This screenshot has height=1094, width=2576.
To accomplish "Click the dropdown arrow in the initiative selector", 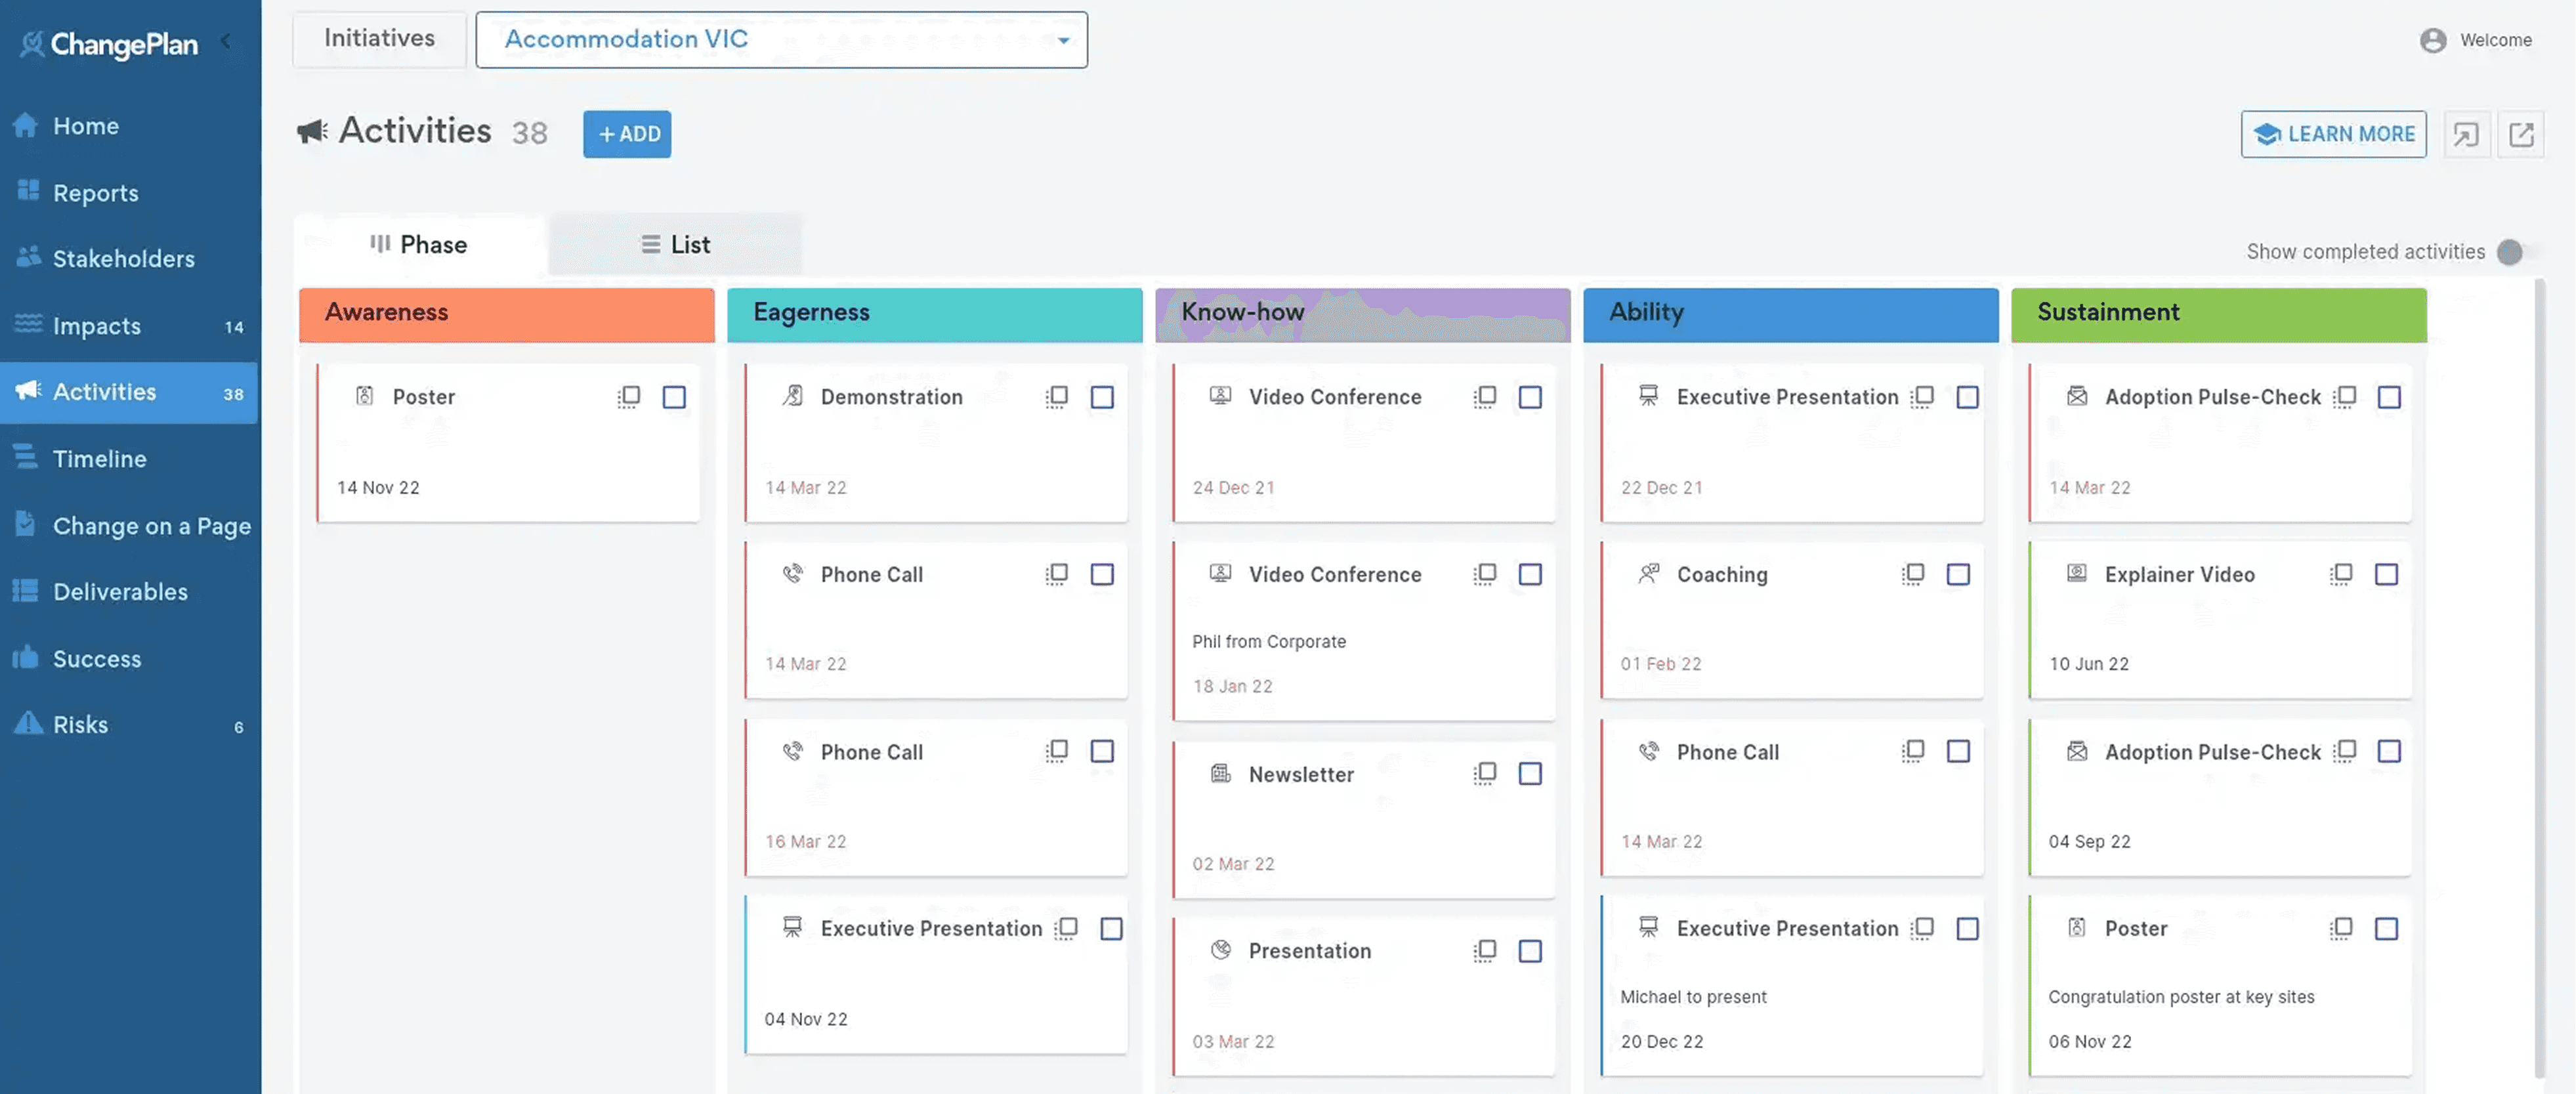I will (x=1063, y=41).
